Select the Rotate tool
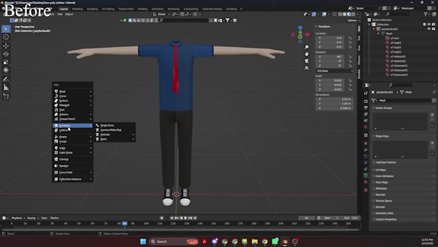Screen dimensions: 438x247 6,54
